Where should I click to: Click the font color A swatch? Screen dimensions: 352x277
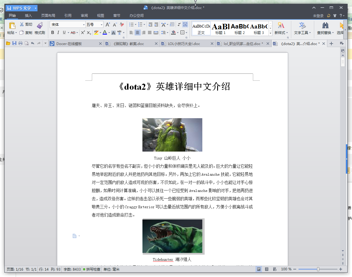[x=105, y=33]
